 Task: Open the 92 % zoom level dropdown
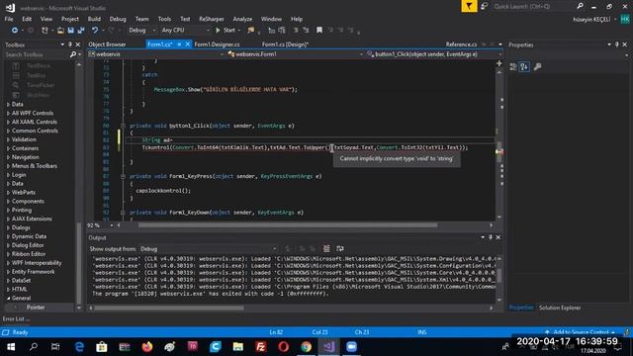(x=101, y=225)
